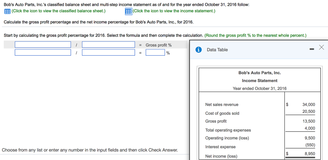Close the Data Table popup
This screenshot has width=328, height=160.
[x=321, y=48]
